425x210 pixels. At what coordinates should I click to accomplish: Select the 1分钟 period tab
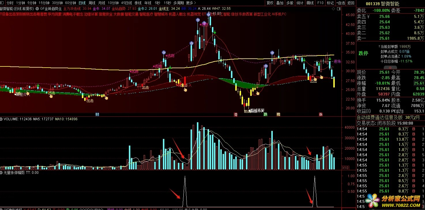[x=20, y=3]
